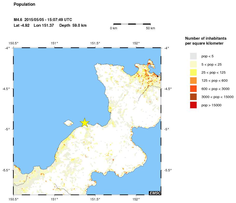
Task: Click the left '-5°' latitude label
Action: 6,129
